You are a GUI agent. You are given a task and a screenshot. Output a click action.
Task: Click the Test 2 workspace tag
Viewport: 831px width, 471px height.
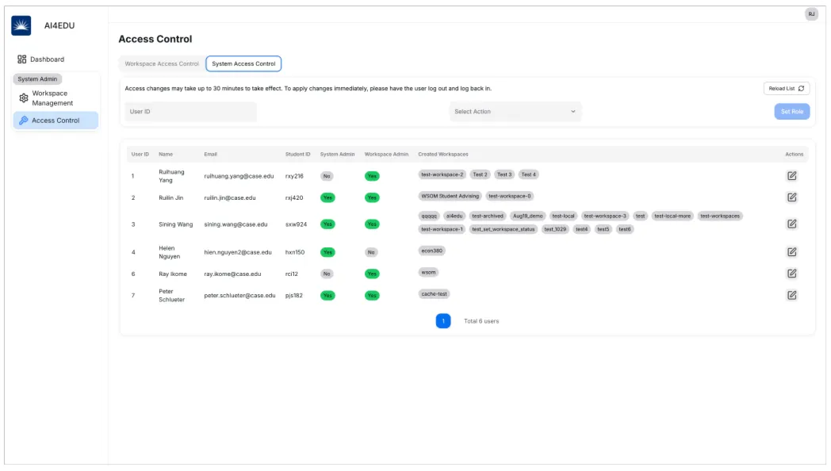coord(481,174)
